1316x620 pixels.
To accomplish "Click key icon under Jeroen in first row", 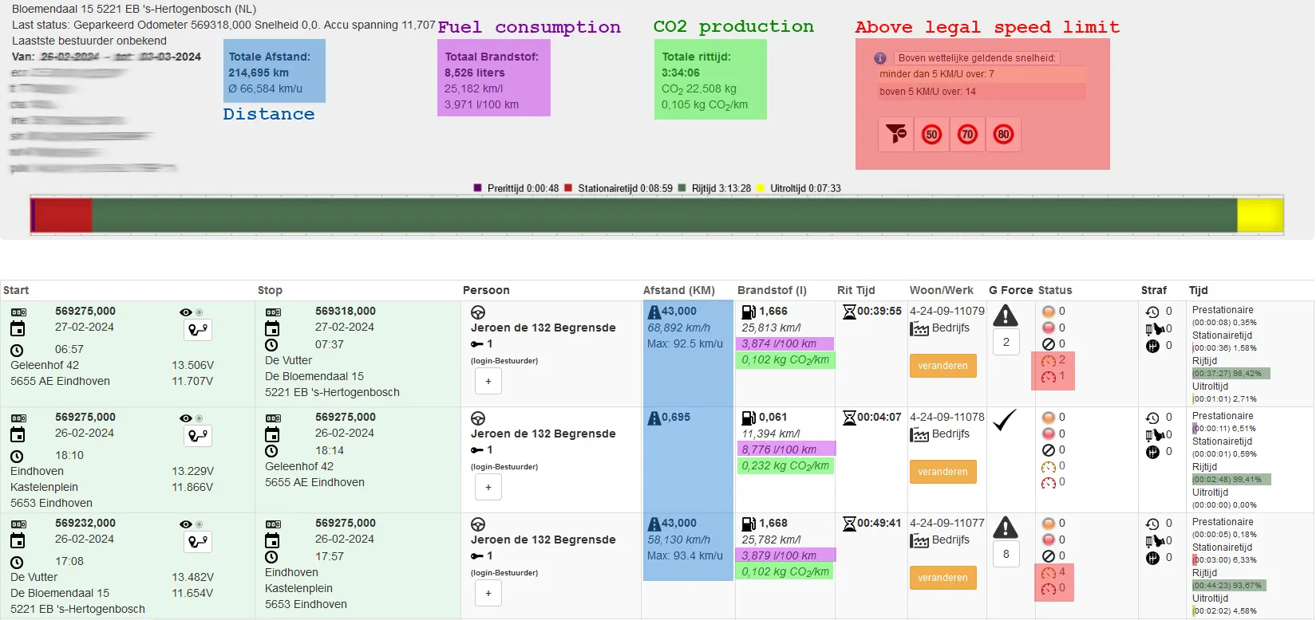I will tap(477, 344).
